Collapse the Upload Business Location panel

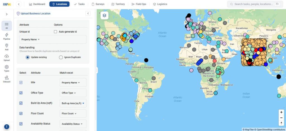tap(88, 13)
